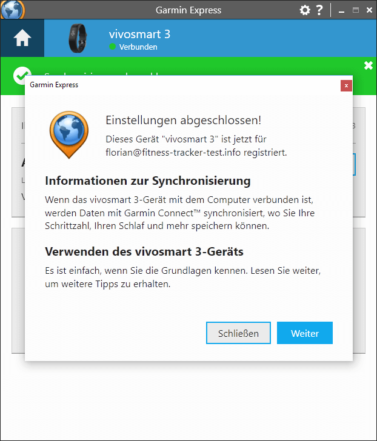Viewport: 377px width, 441px height.
Task: Click the orange globe pin icon in dialog
Action: (69, 134)
